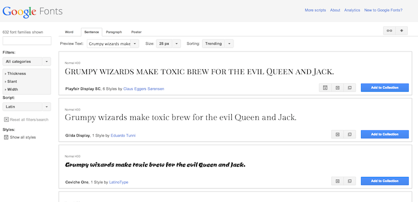418x202 pixels.
Task: Click the Playfair Display SC font name
Action: coord(83,89)
